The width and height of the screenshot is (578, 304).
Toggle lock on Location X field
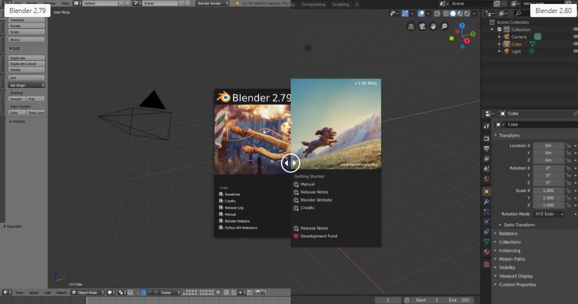568,145
